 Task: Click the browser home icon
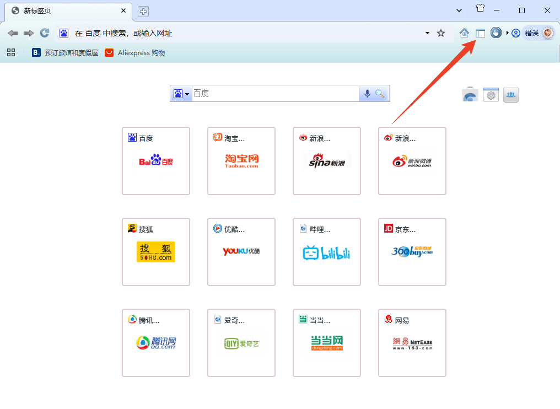pos(464,33)
